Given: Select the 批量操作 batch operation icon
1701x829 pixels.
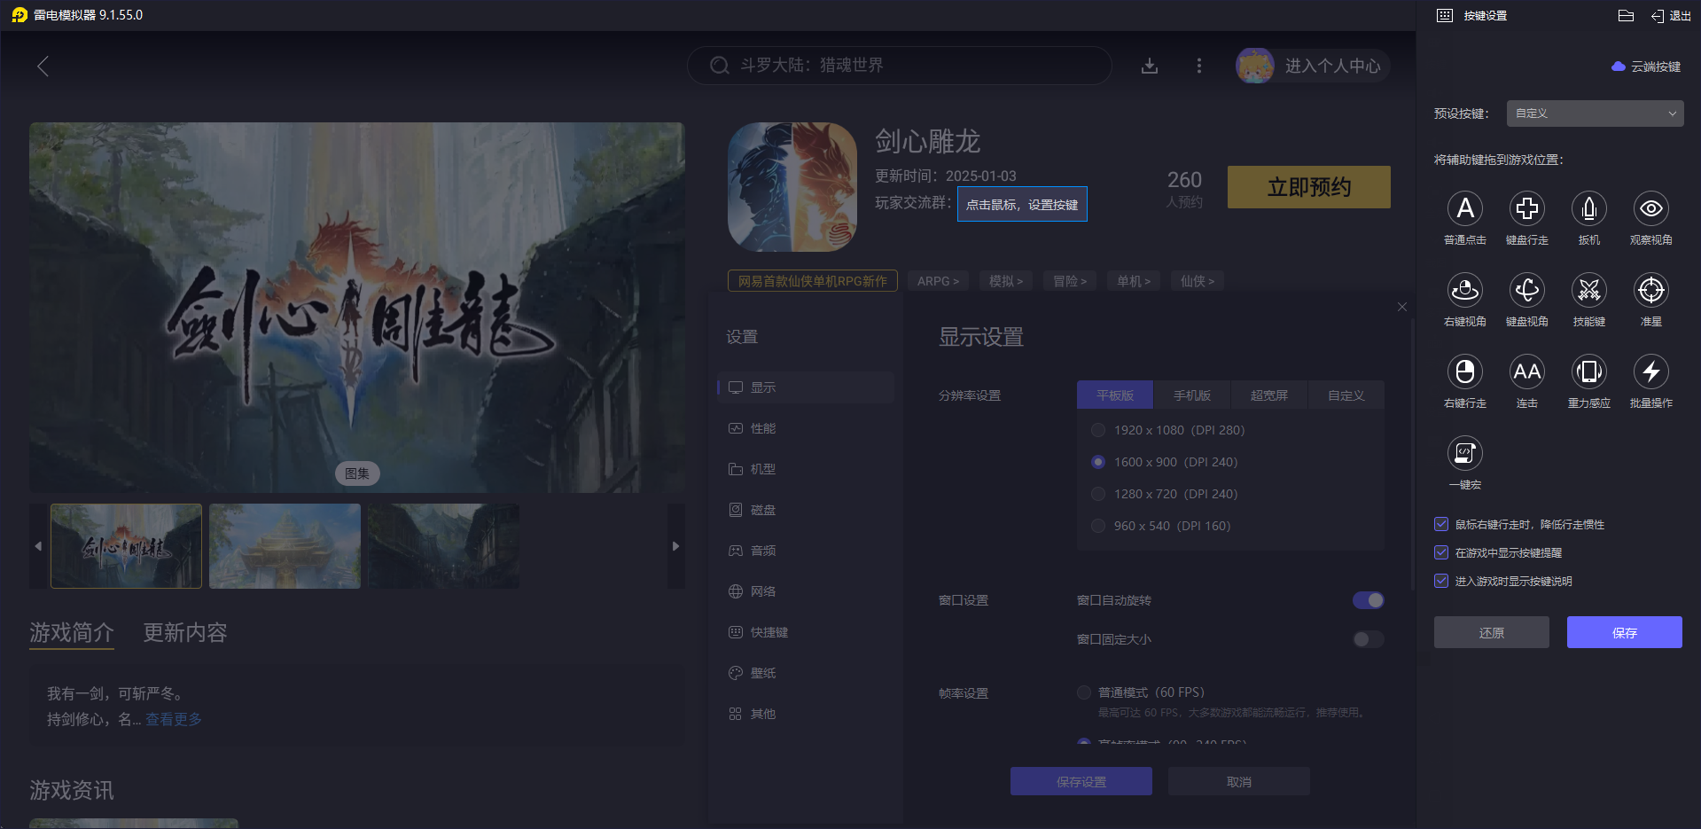Looking at the screenshot, I should coord(1651,371).
